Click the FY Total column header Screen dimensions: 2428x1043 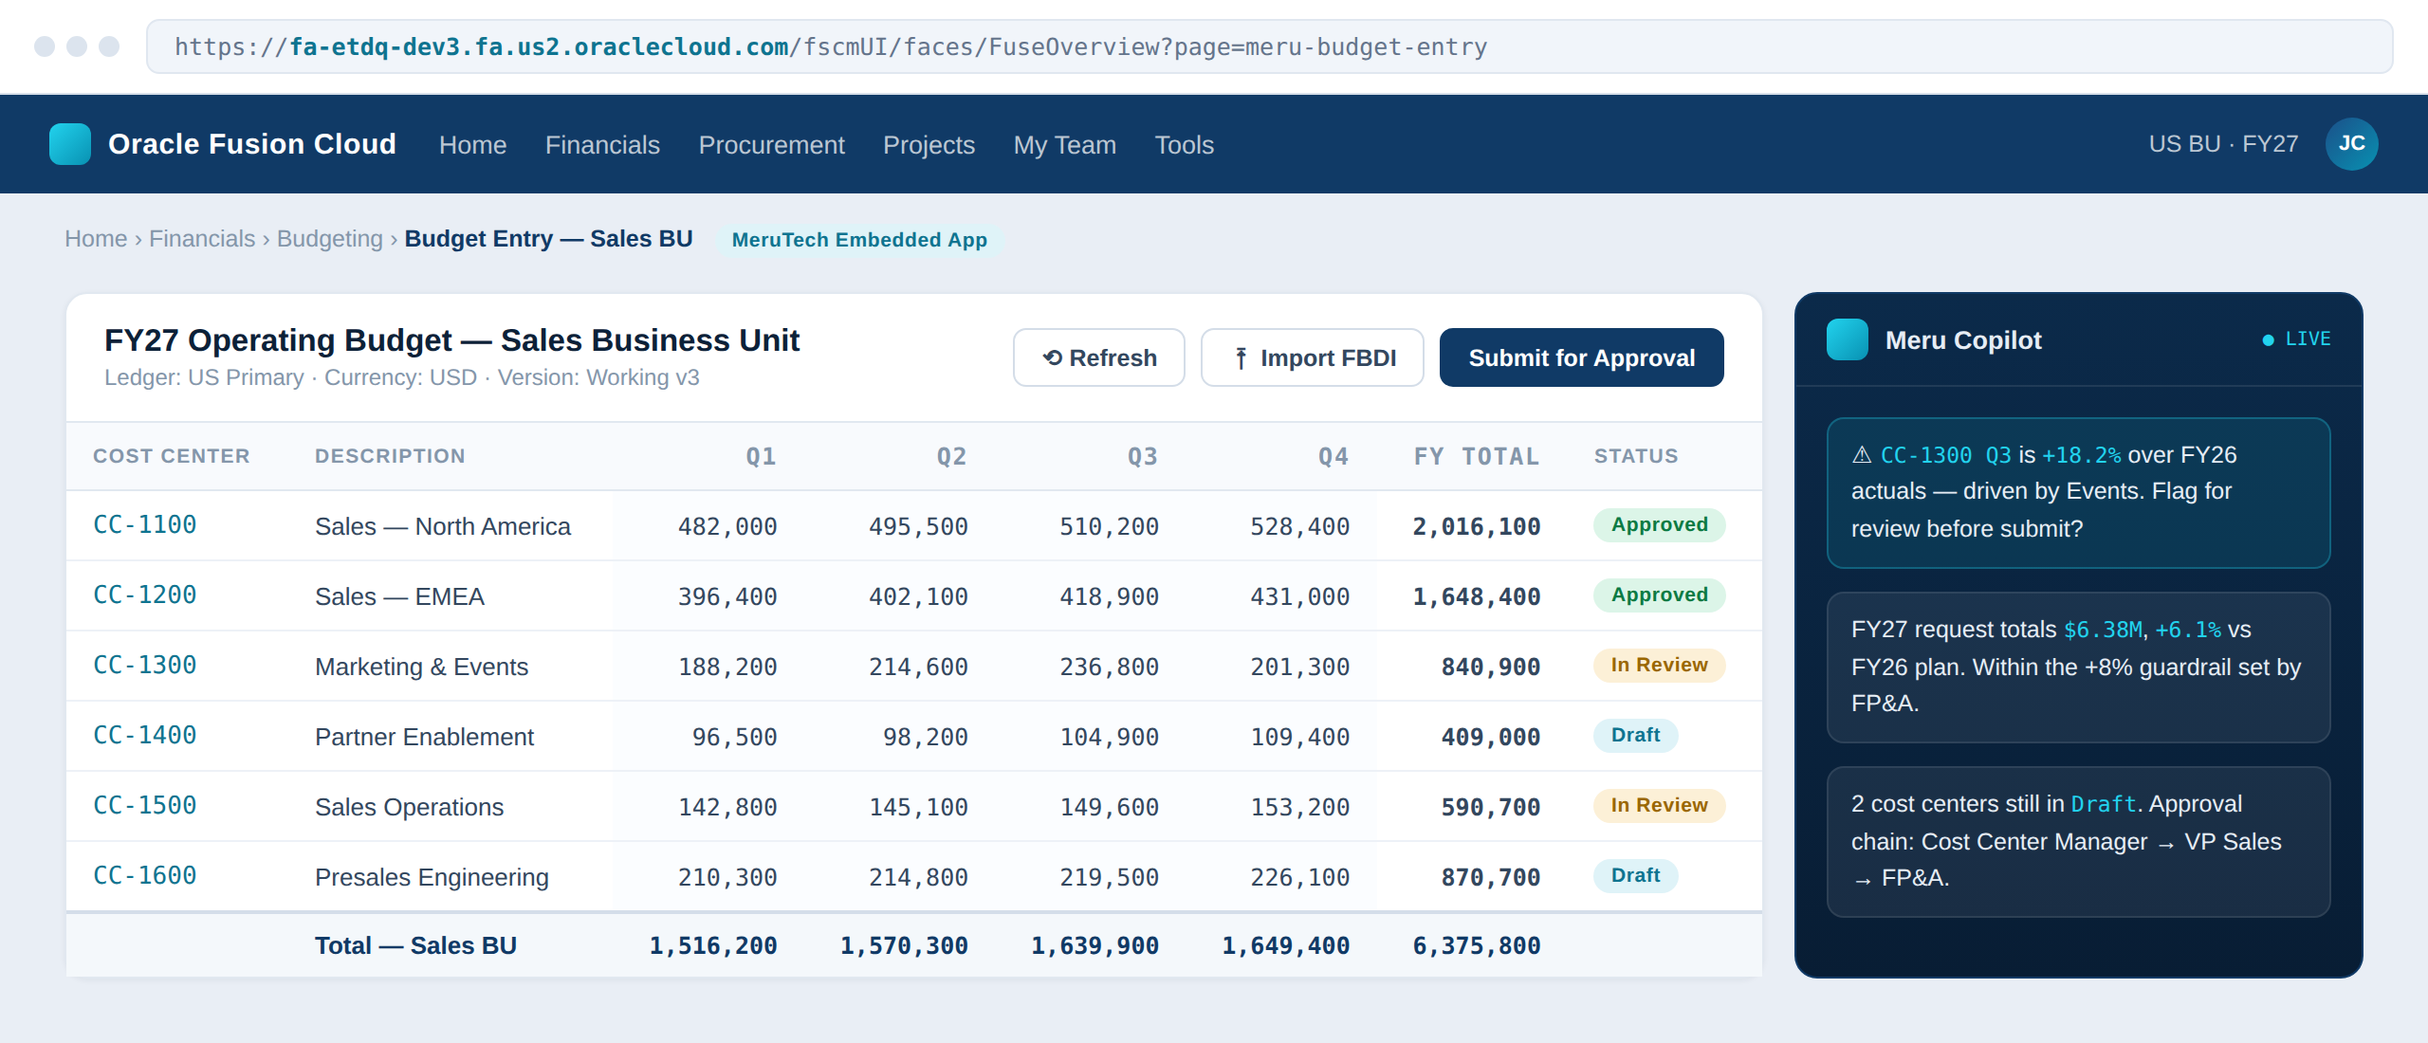(1477, 457)
